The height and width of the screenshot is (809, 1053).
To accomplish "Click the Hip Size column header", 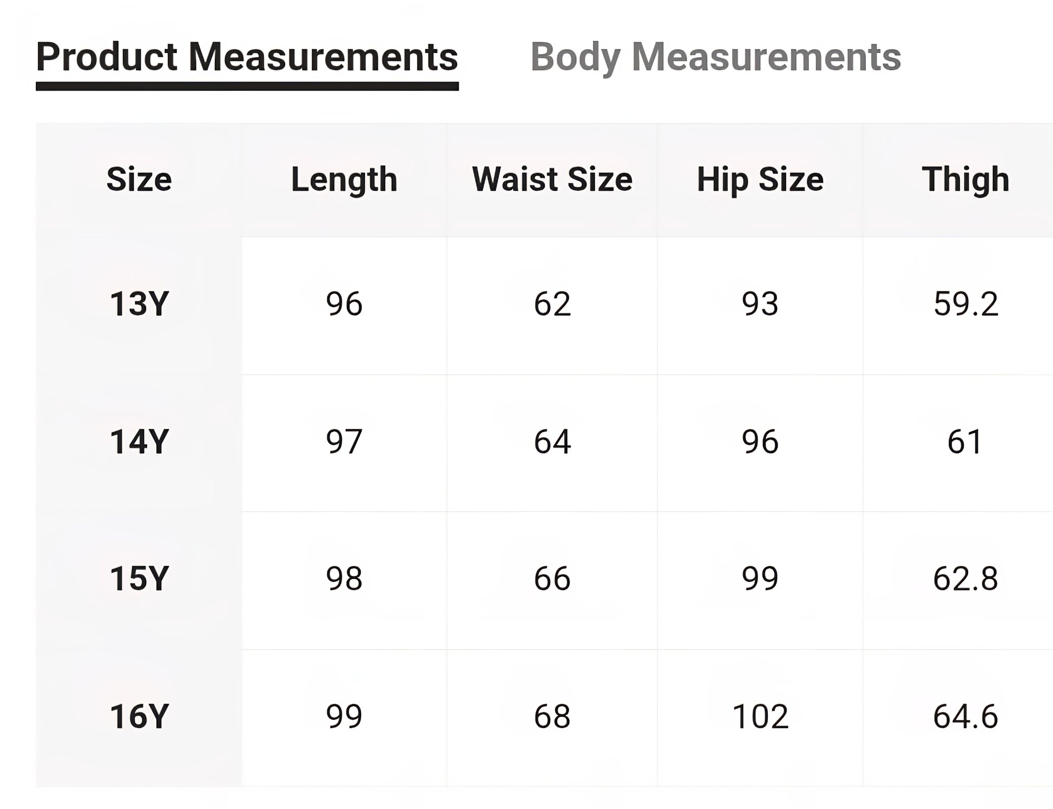I will (760, 180).
